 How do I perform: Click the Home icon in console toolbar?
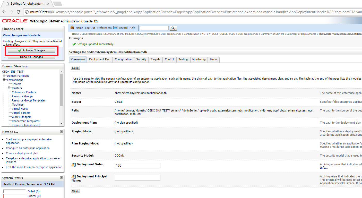pos(72,28)
